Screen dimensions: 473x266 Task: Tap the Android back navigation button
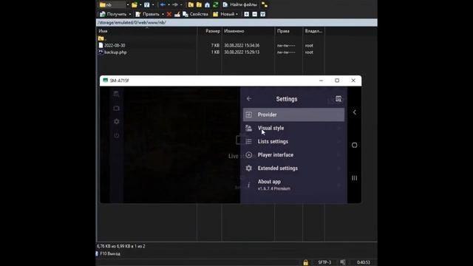(355, 112)
